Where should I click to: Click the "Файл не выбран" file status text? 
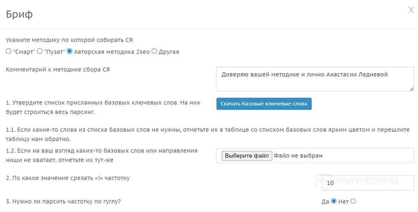click(298, 156)
